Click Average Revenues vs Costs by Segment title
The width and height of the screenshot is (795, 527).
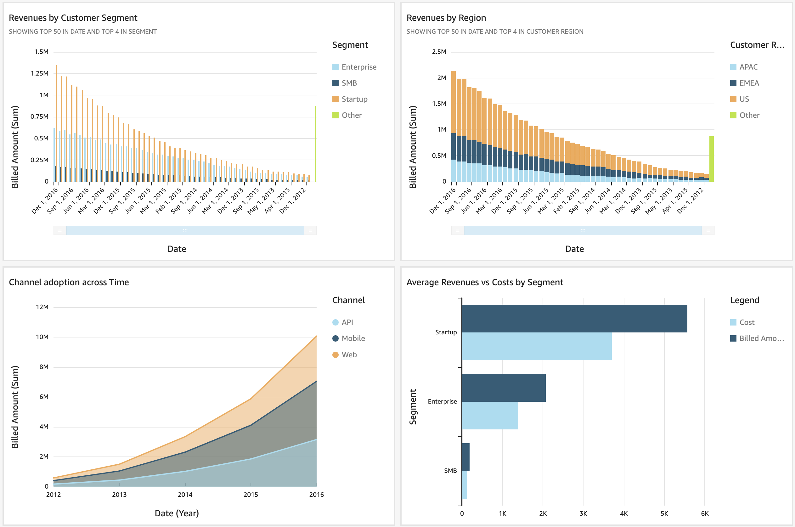pos(485,282)
